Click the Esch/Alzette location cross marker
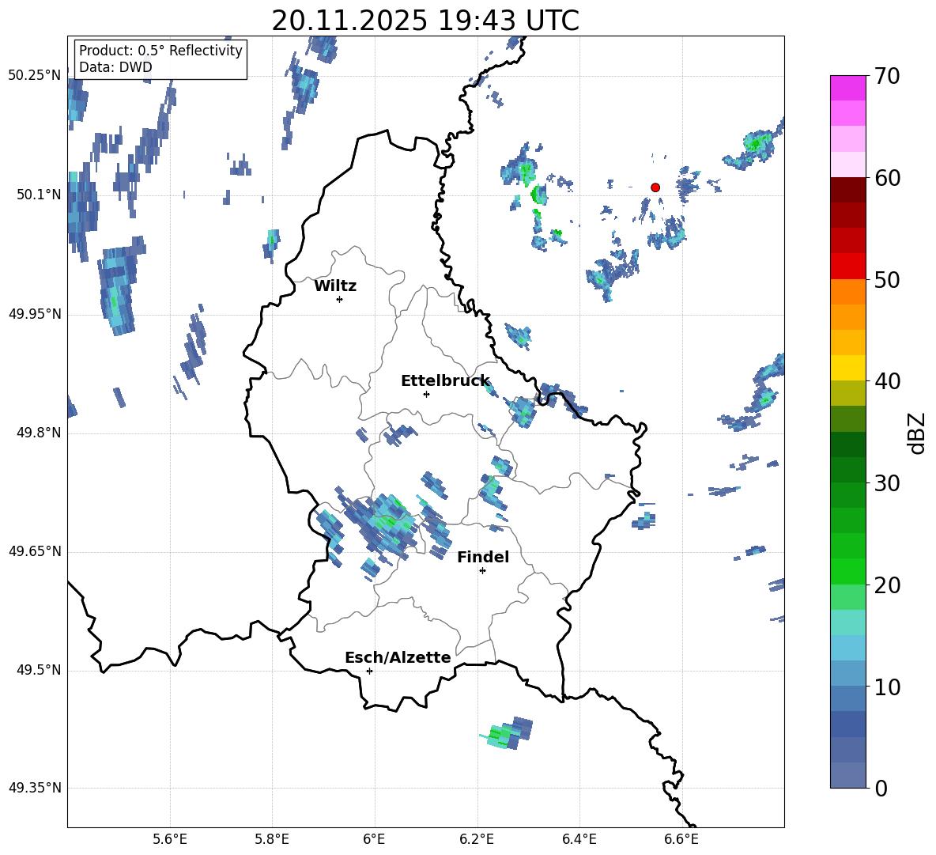Viewport: 936px width, 855px height. [369, 671]
